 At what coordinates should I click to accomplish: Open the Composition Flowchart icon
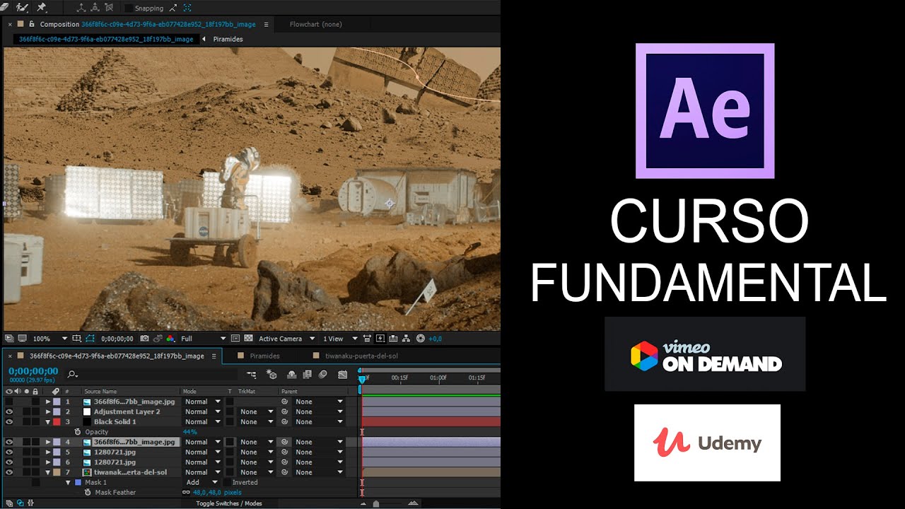tap(407, 339)
